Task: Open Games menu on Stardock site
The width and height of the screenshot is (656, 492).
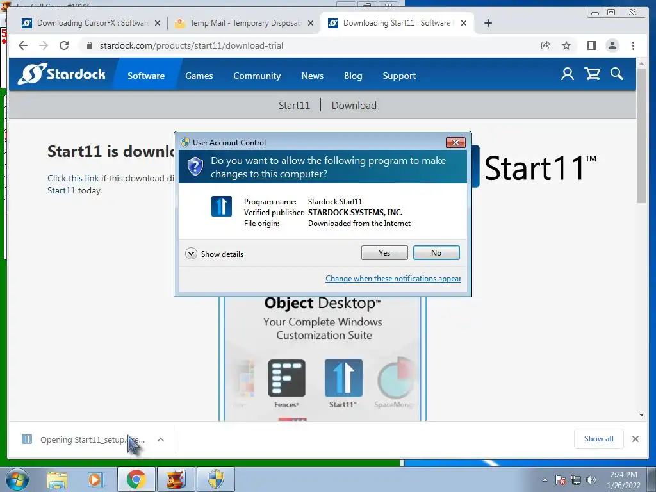Action: click(x=199, y=76)
